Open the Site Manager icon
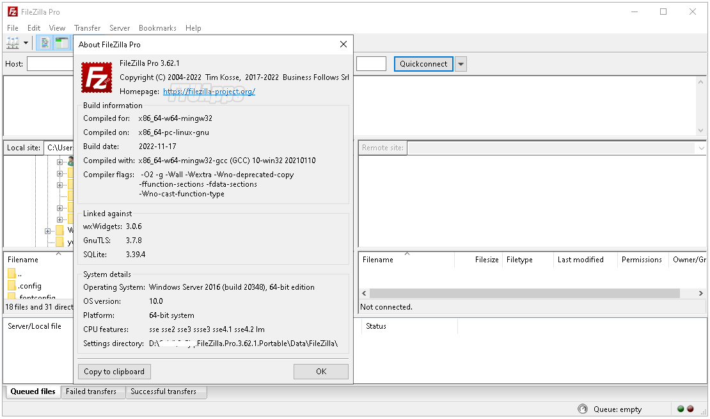 (12, 43)
